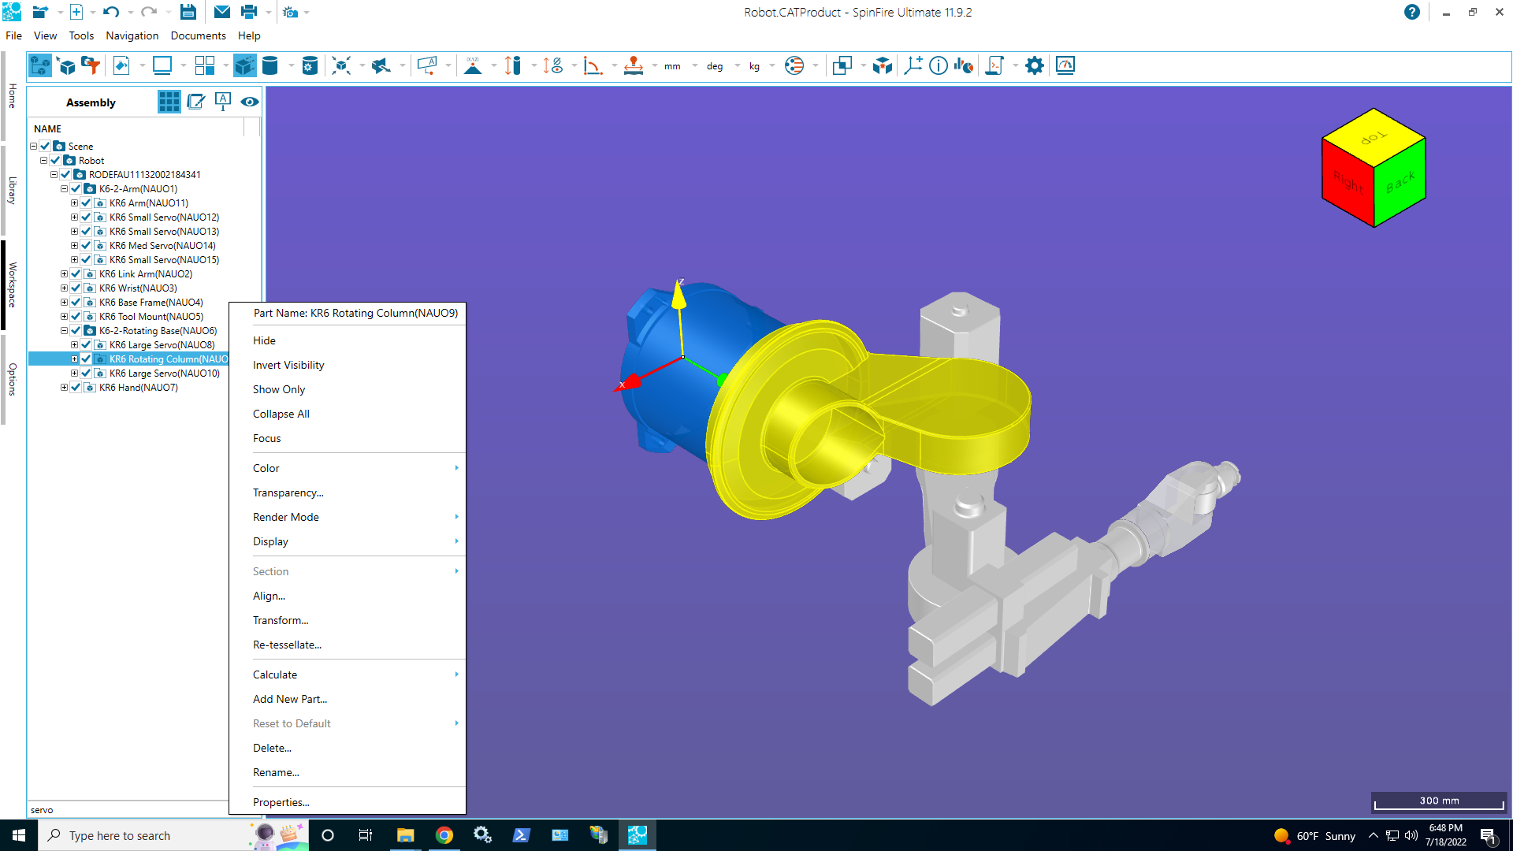Uncheck the KR6 Large Servo(NAUO10) checkbox
Image resolution: width=1513 pixels, height=851 pixels.
tap(87, 373)
